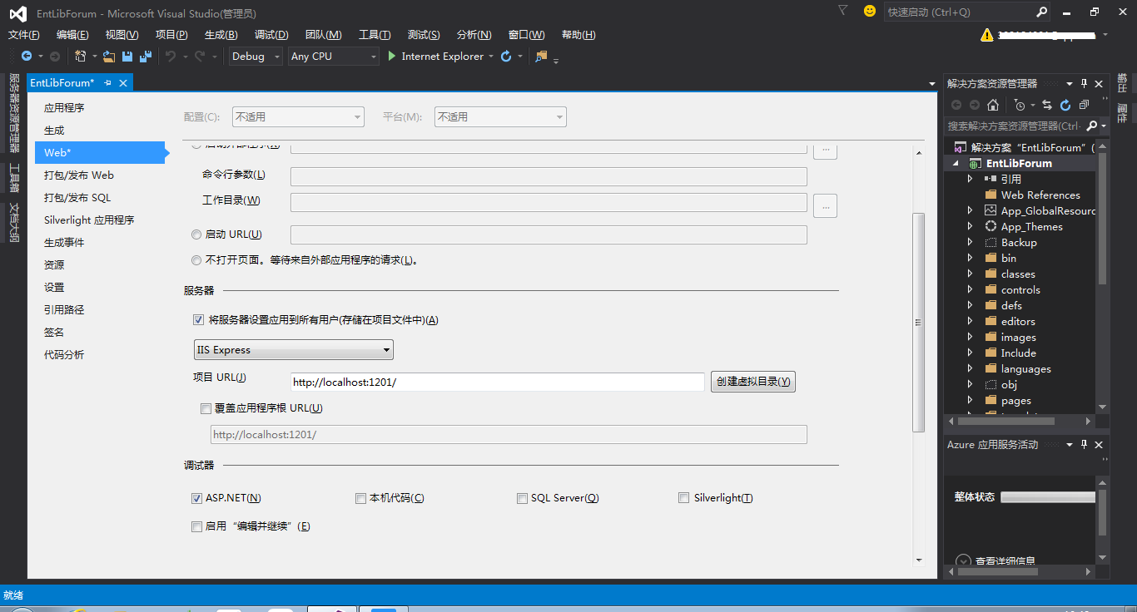Pin the Azure App Service Activity panel
Image resolution: width=1137 pixels, height=612 pixels.
tap(1084, 445)
